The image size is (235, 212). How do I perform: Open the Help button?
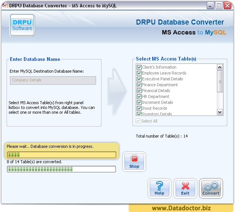(160, 189)
